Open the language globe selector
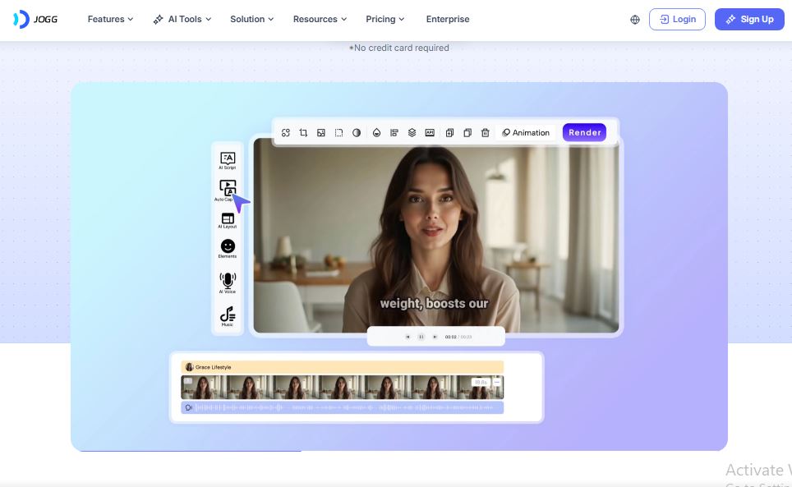Viewport: 792px width, 487px height. 635,20
